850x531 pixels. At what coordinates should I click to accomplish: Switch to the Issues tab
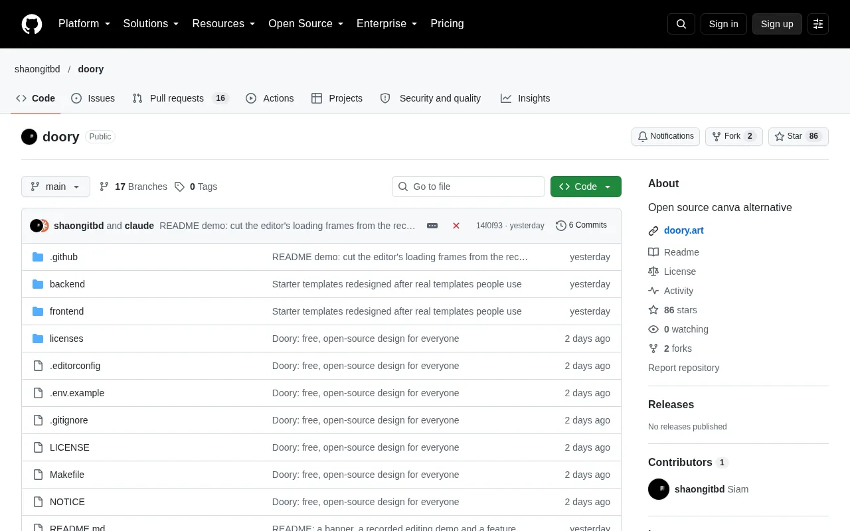point(93,98)
